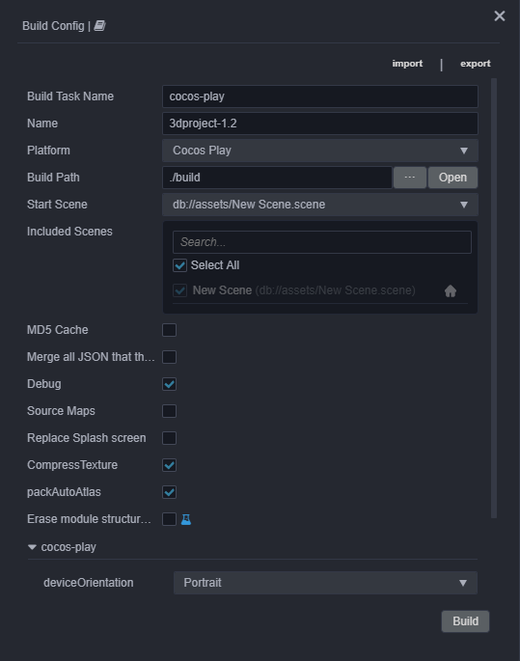
Task: Toggle the Select All checkbox
Action: 180,265
